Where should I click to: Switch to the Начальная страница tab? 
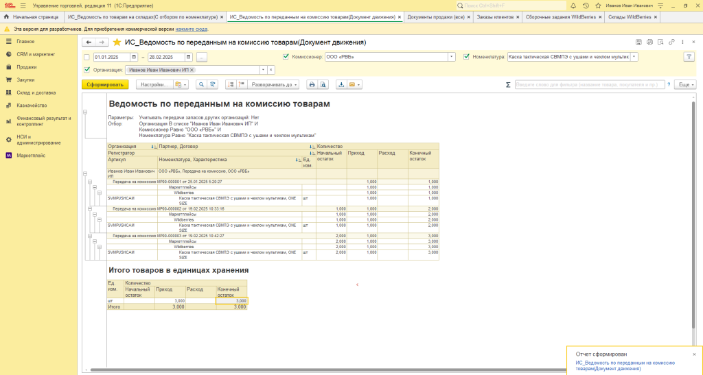[32, 17]
